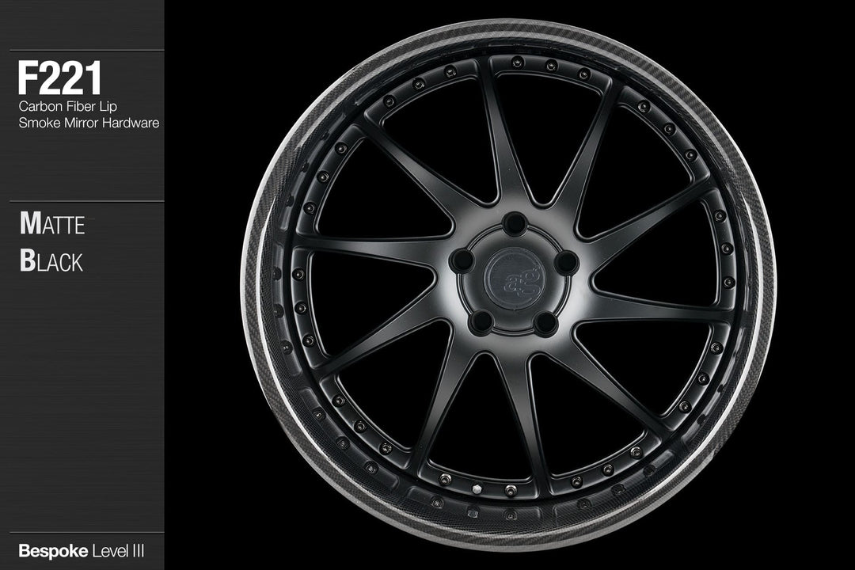This screenshot has height=570, width=855.
Task: Select the topmost lug bolt hole
Action: pyautogui.click(x=515, y=223)
